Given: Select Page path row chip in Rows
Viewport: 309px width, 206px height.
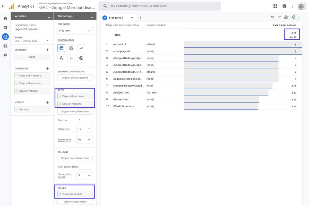Looking at the screenshot, I should tap(75, 96).
